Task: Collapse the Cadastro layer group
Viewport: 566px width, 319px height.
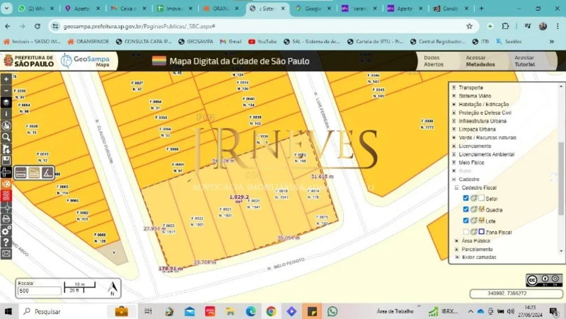Action: (454, 179)
